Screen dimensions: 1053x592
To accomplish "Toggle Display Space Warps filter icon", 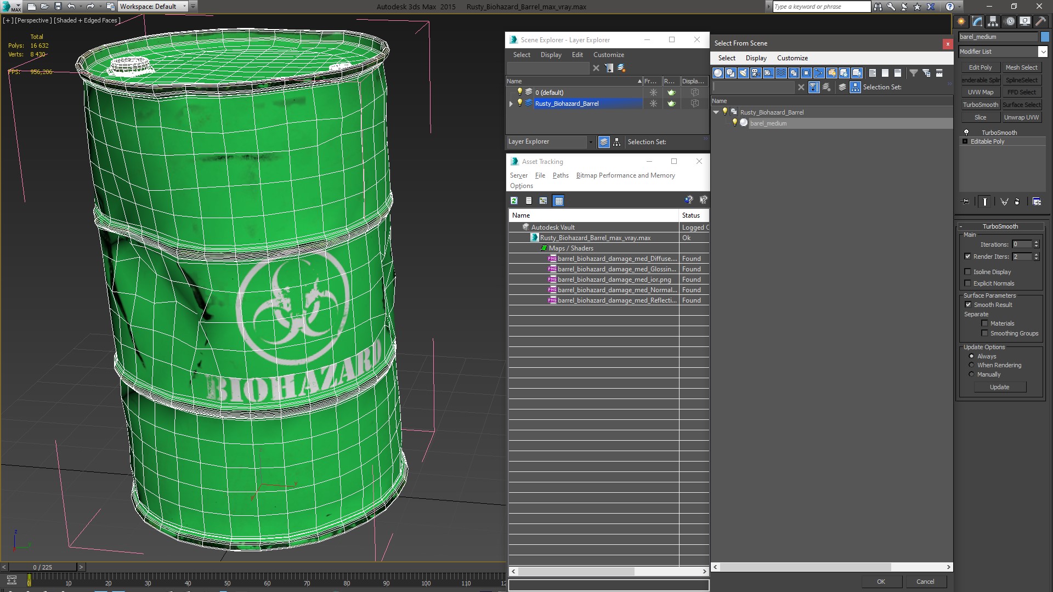I will pos(781,73).
